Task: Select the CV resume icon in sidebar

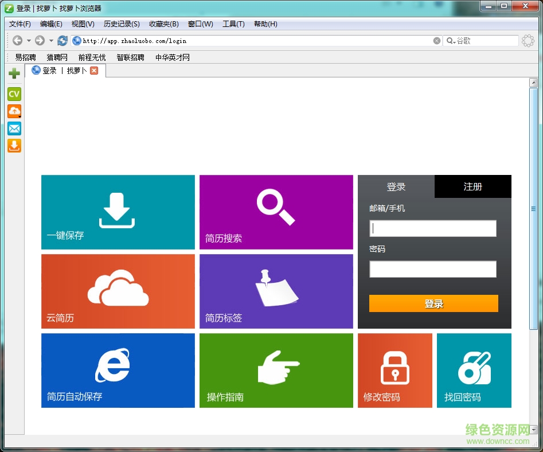Action: point(14,94)
